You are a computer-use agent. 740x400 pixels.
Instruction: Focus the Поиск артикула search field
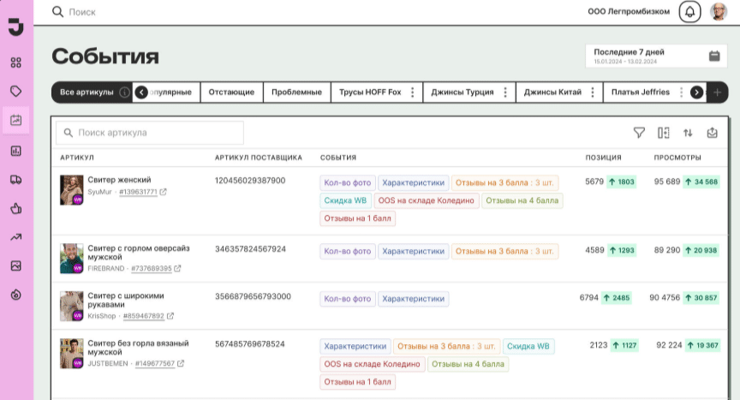(150, 133)
